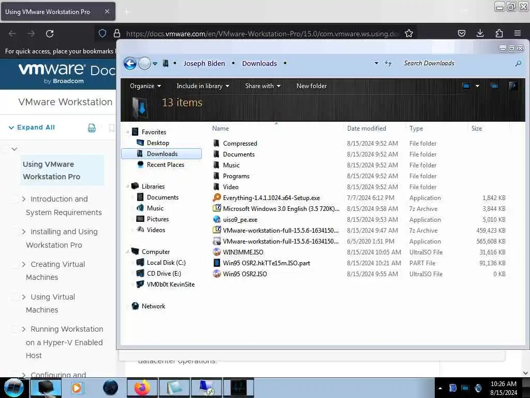Select Local Disk (C:) in navigation pane
530x398 pixels.
click(x=166, y=263)
